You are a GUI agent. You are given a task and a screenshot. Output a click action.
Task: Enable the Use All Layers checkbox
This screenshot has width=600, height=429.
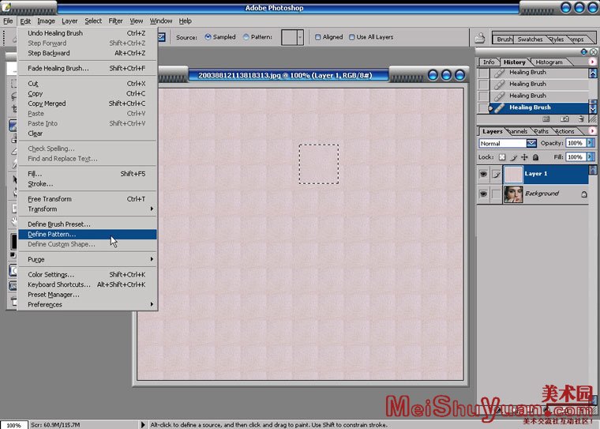tap(351, 37)
